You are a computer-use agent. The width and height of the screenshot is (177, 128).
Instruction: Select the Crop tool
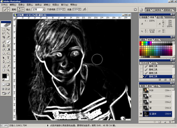4,37
